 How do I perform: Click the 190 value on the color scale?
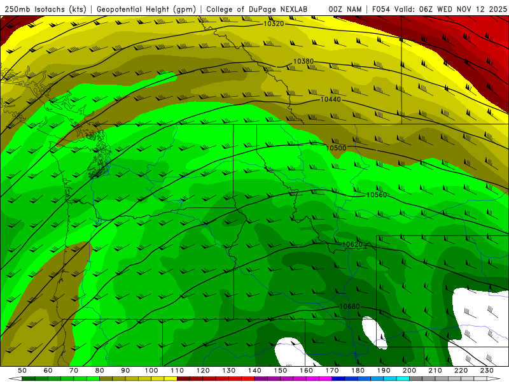(384, 371)
